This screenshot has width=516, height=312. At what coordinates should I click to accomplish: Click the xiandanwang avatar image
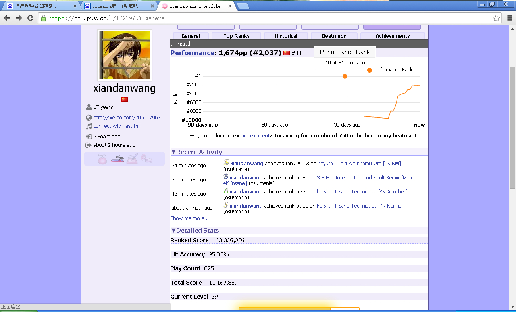(x=125, y=55)
